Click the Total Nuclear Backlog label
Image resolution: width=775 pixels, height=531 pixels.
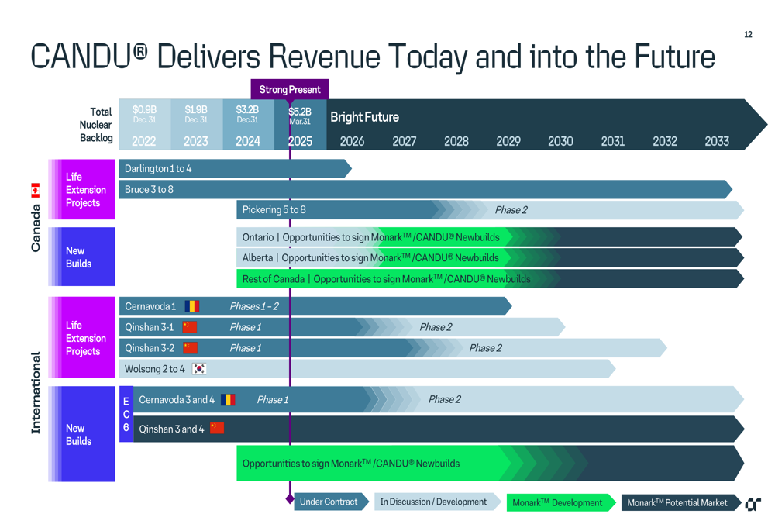pyautogui.click(x=96, y=125)
